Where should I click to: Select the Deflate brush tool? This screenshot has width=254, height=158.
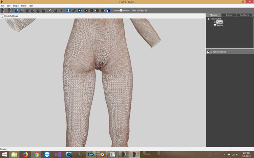tap(33, 10)
